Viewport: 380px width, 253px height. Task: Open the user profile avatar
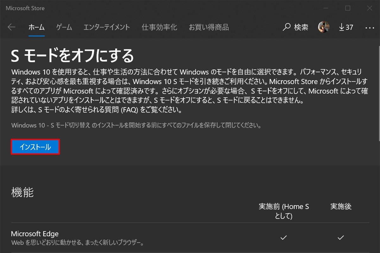pyautogui.click(x=324, y=27)
